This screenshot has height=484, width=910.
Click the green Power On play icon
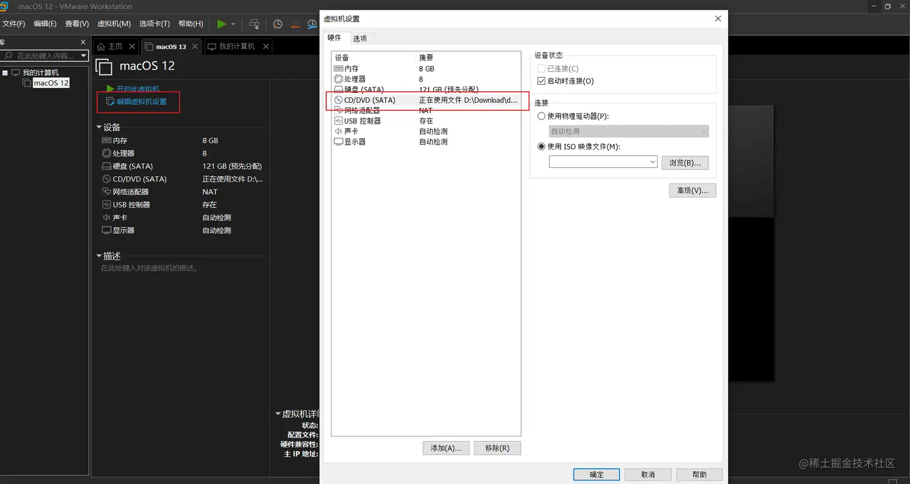tap(222, 24)
